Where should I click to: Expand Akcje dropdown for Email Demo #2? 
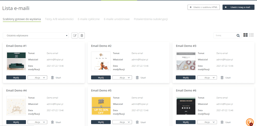click(x=122, y=77)
